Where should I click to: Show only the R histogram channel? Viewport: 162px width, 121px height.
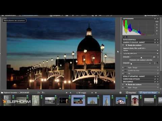pos(157,25)
